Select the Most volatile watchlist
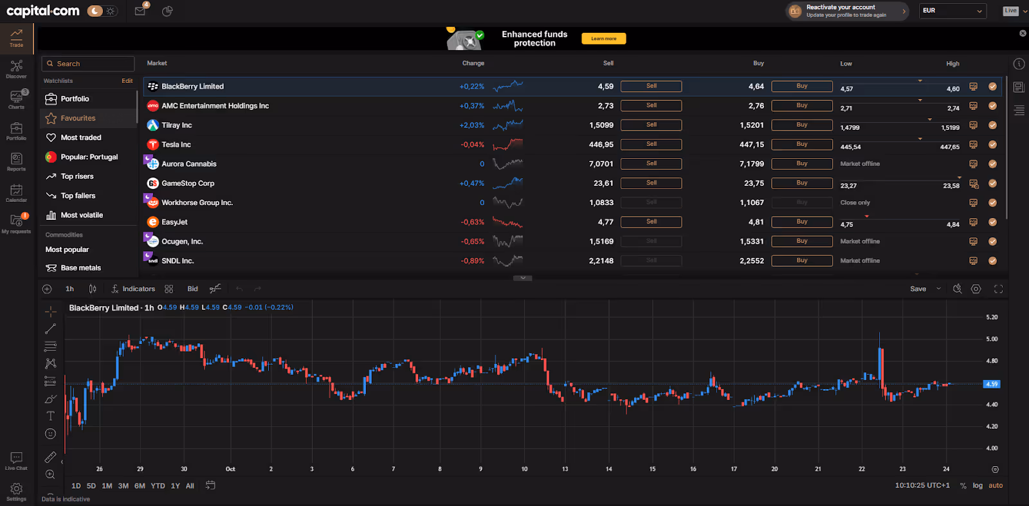The image size is (1029, 506). click(x=82, y=215)
